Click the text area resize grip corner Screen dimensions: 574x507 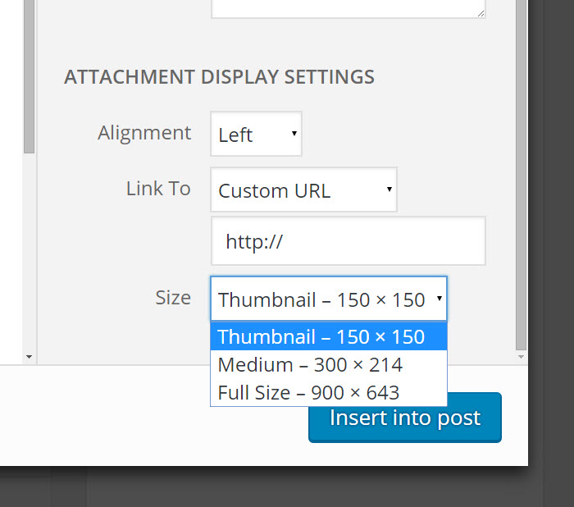coord(481,12)
